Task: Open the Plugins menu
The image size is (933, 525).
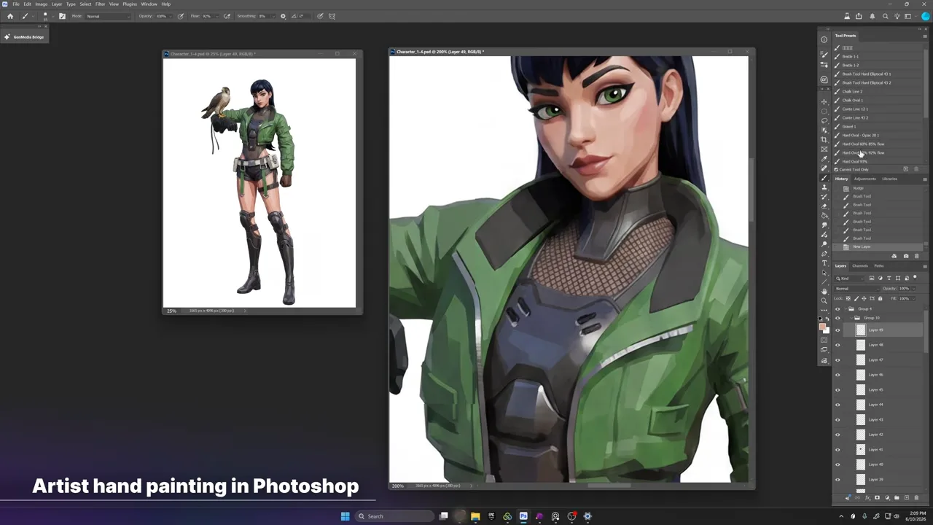Action: tap(130, 4)
